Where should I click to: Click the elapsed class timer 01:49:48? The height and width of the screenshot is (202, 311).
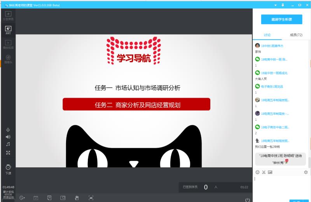pyautogui.click(x=8, y=187)
